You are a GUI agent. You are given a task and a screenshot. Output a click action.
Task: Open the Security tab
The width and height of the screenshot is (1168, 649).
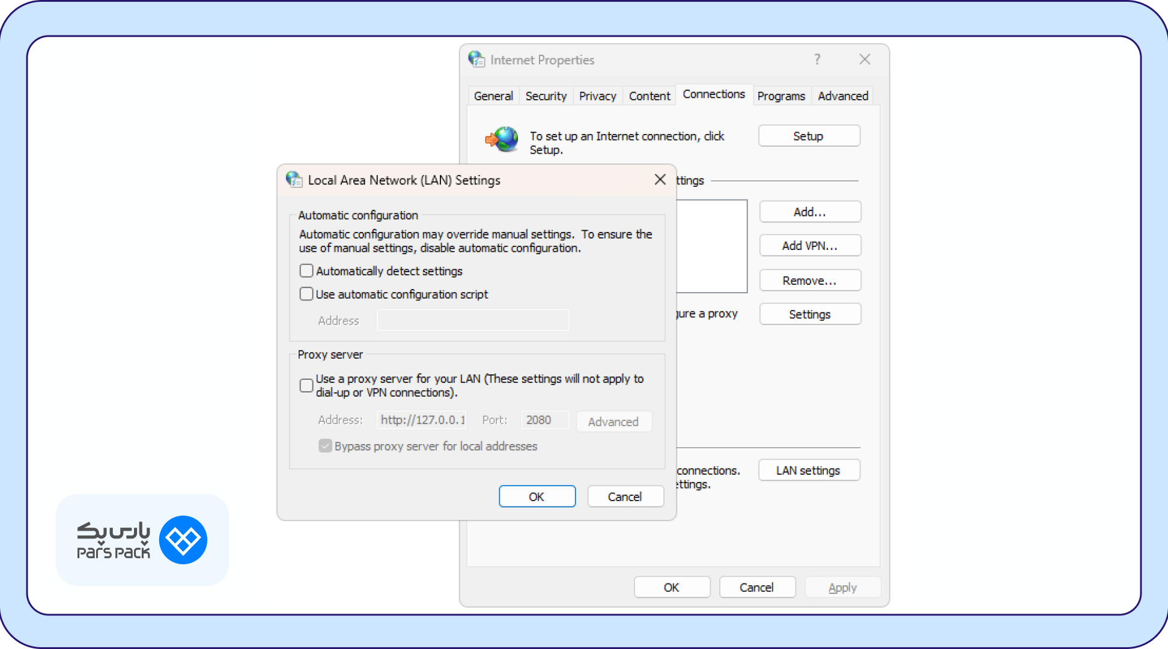(546, 96)
